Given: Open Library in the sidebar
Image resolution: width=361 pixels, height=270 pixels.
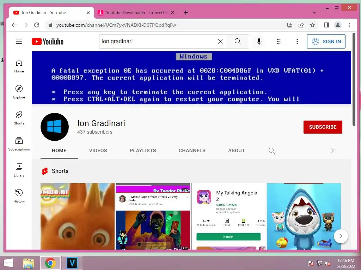Looking at the screenshot, I should tap(19, 170).
